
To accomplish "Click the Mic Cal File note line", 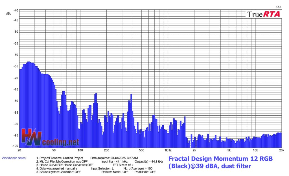I will pos(62,161).
